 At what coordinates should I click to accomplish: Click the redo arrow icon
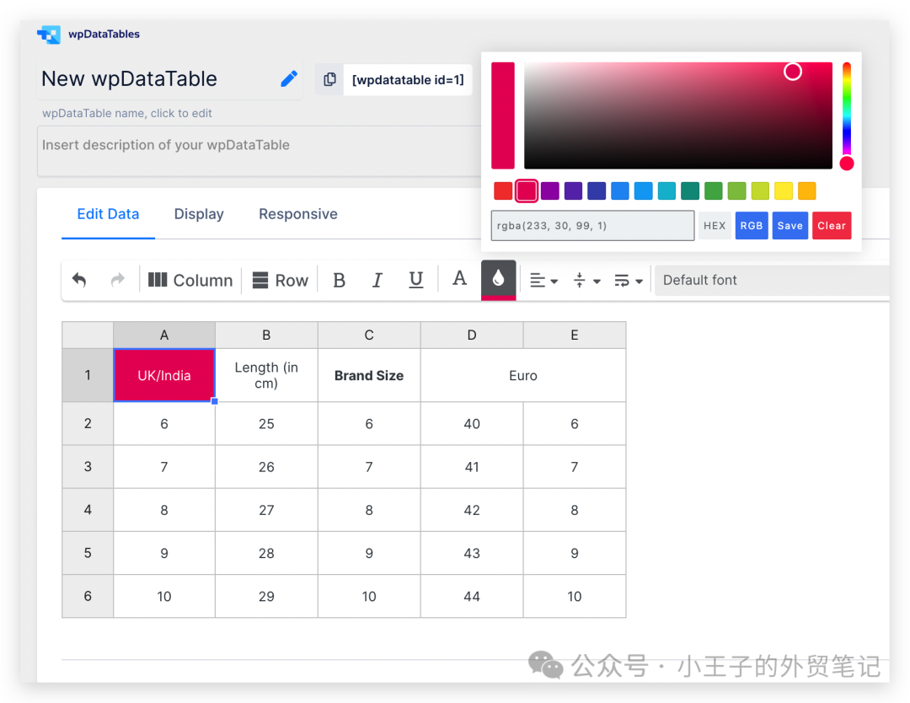tap(118, 280)
